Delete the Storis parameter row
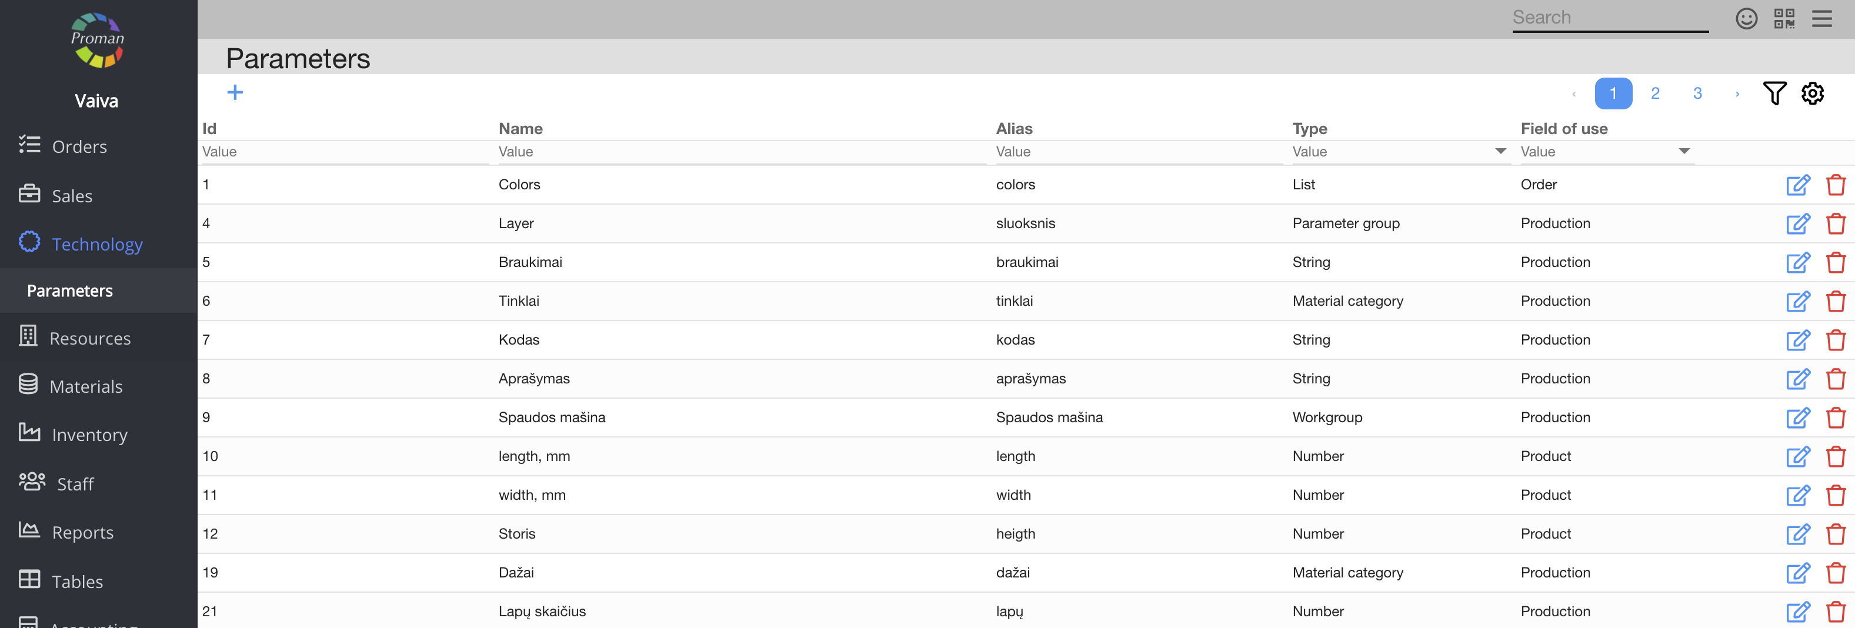1855x628 pixels. pyautogui.click(x=1835, y=535)
